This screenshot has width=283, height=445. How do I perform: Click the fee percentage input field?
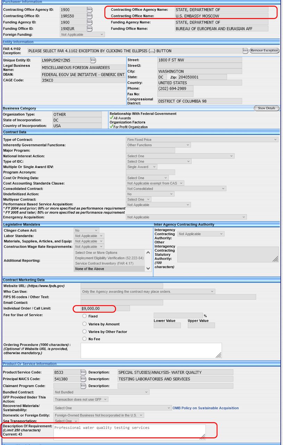pyautogui.click(x=178, y=316)
